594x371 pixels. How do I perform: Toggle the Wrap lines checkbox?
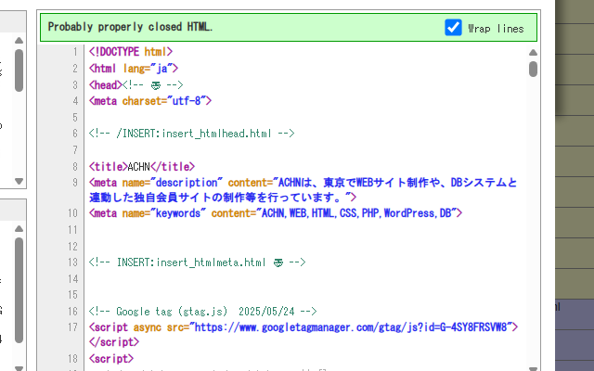click(453, 28)
